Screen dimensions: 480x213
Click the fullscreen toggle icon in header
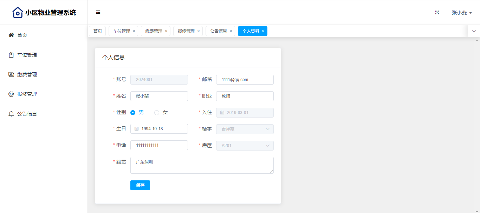tap(437, 12)
